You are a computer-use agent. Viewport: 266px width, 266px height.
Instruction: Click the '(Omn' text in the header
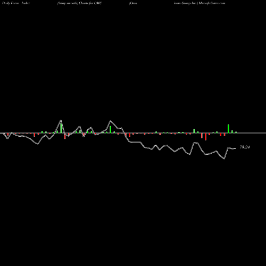(x=133, y=3)
